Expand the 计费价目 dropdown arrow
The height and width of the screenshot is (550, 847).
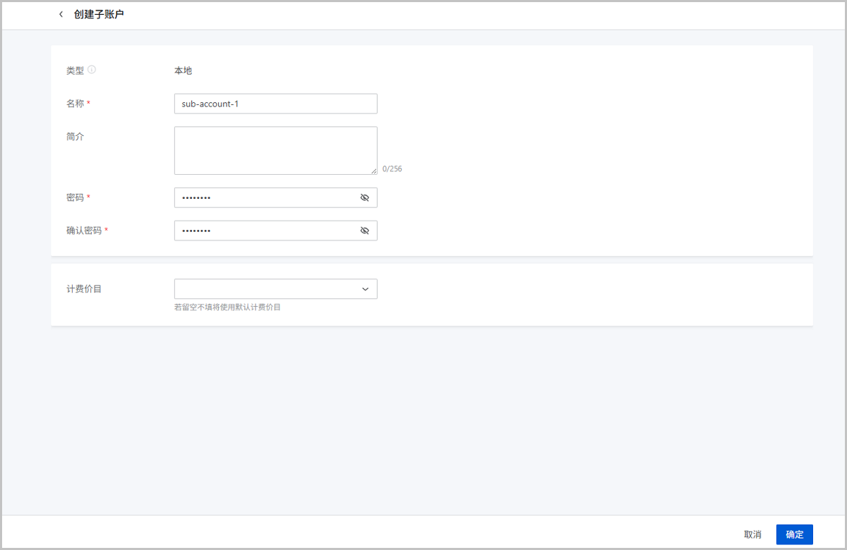365,289
